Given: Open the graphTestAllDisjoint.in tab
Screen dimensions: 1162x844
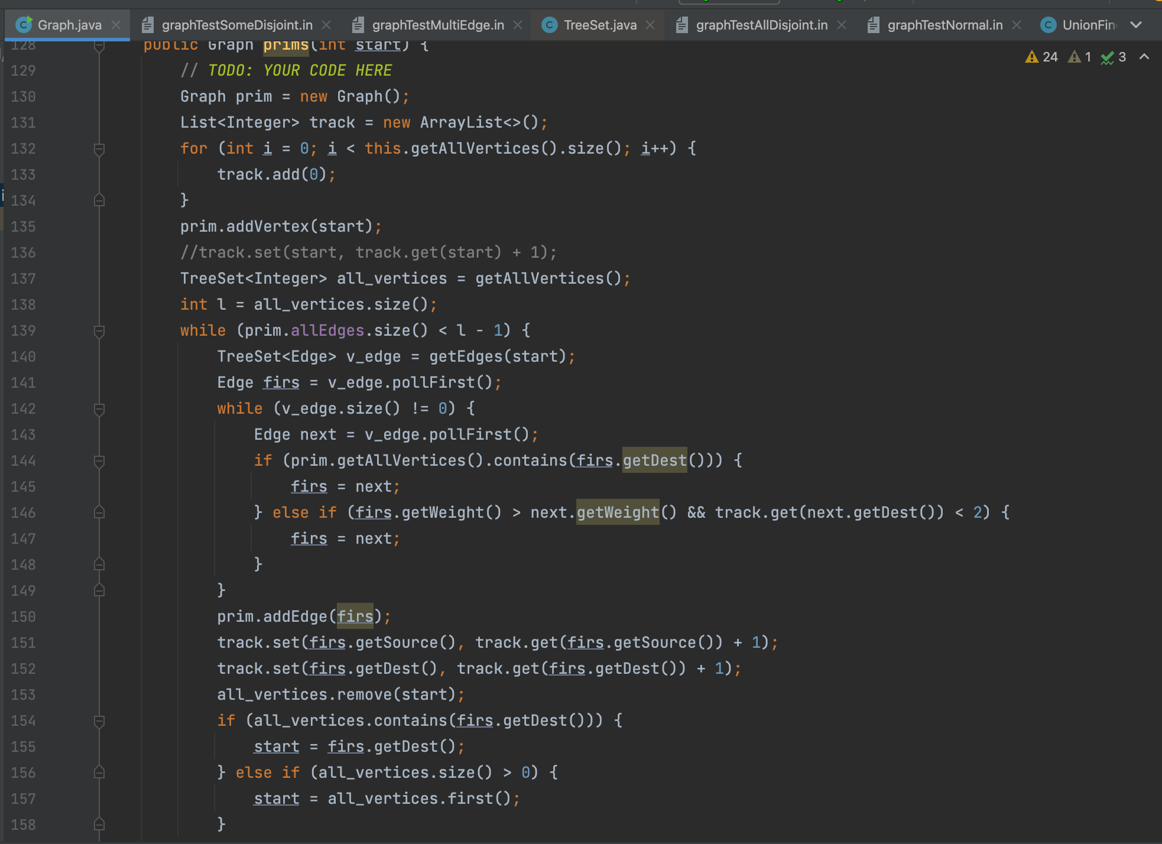Looking at the screenshot, I should coord(761,25).
